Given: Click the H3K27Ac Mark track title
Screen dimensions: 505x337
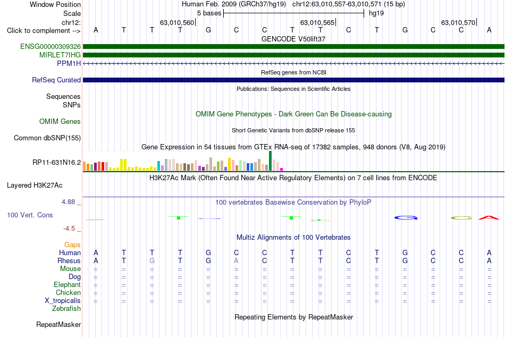Looking at the screenshot, I should click(293, 178).
